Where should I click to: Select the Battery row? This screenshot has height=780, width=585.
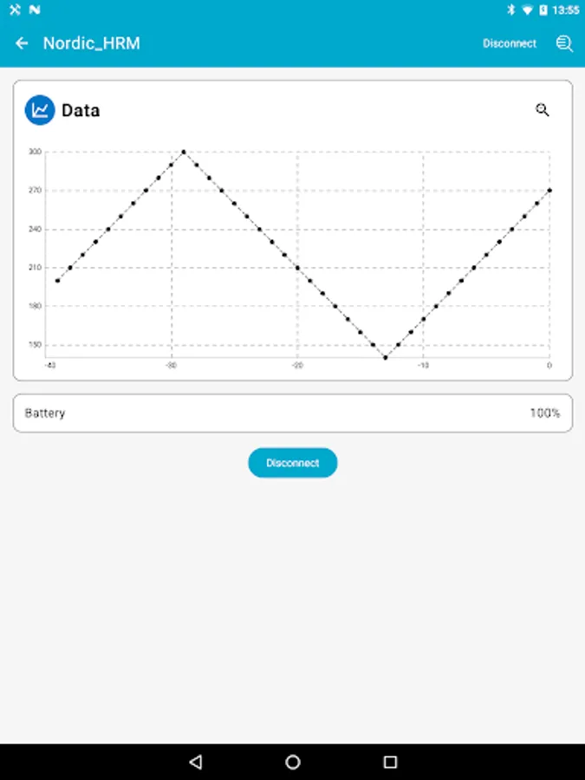point(292,413)
